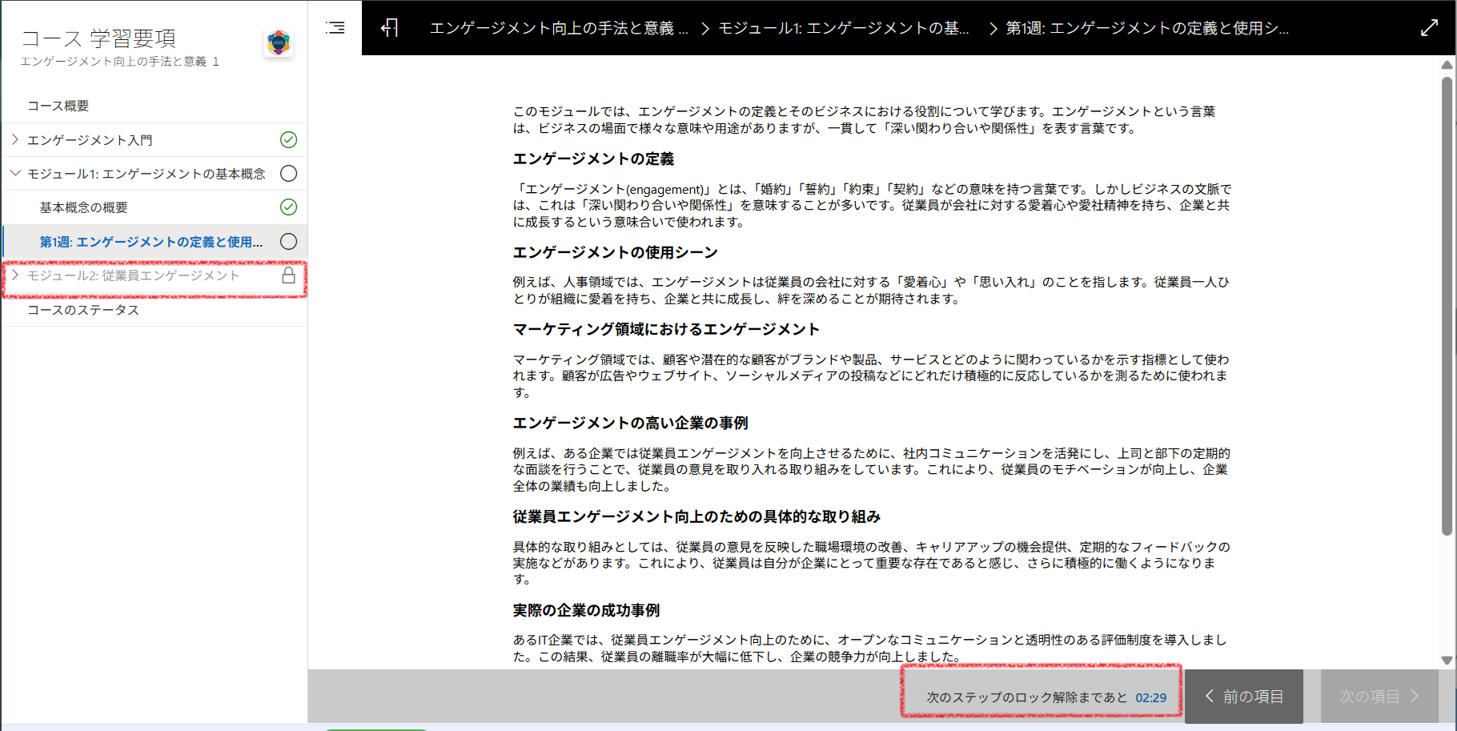1457x731 pixels.
Task: Click the コース 学習要項 sidebar title
Action: [x=98, y=38]
